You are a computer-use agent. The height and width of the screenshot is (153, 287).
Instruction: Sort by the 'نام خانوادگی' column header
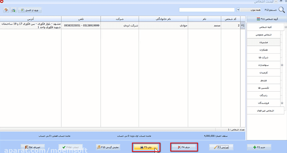pos(163,19)
